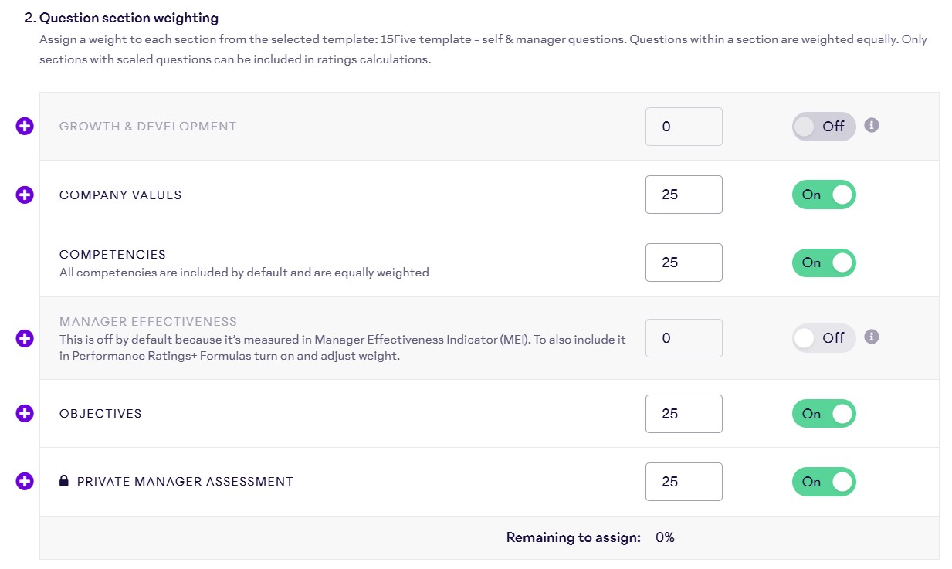Screen dimensions: 952x569
Task: Disable the Private Manager Assessment toggle
Action: click(x=824, y=482)
